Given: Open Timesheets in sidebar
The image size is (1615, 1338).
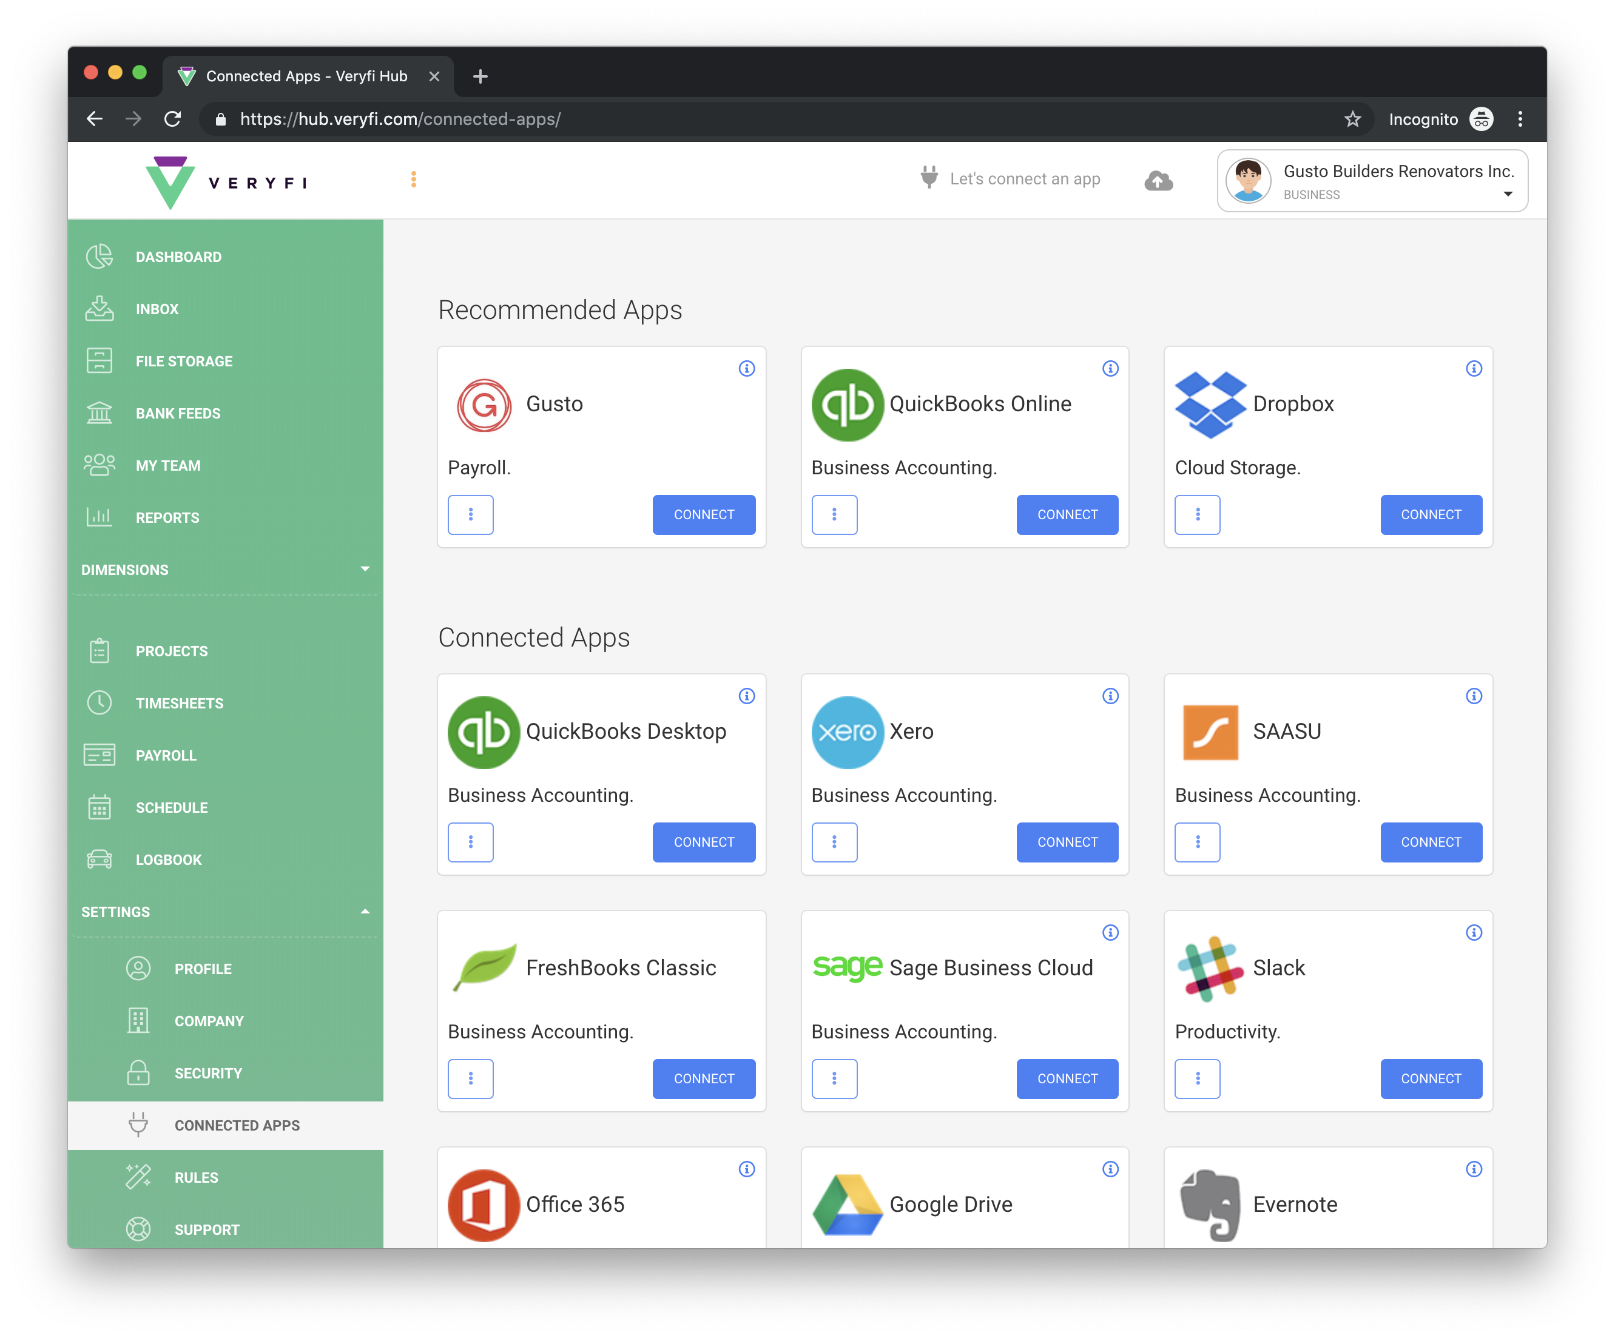Looking at the screenshot, I should [224, 704].
